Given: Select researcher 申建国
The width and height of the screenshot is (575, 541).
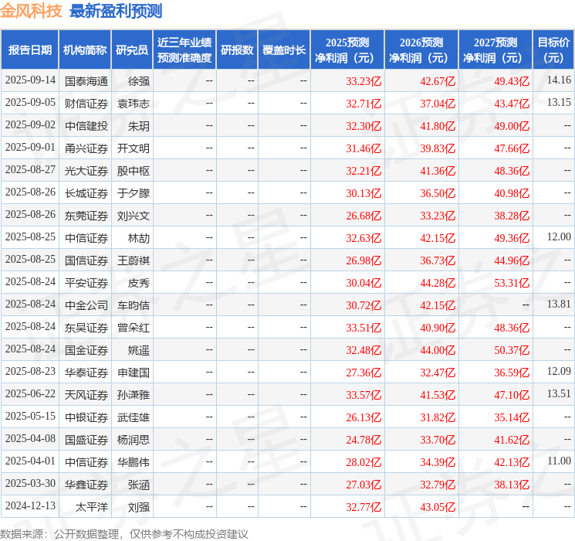Looking at the screenshot, I should [133, 373].
